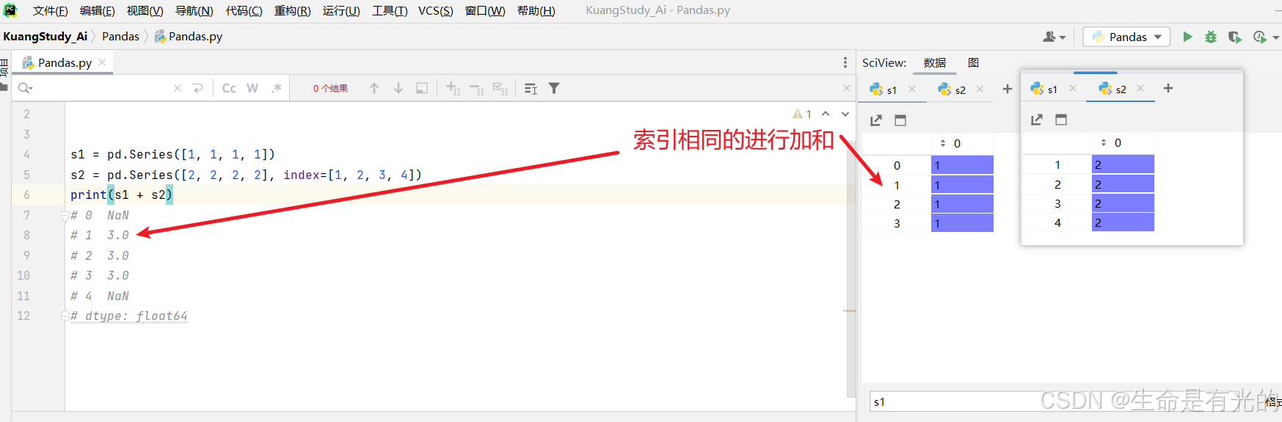Viewport: 1282px width, 422px height.
Task: Unselect occurrence icon in search bar
Action: (x=477, y=88)
